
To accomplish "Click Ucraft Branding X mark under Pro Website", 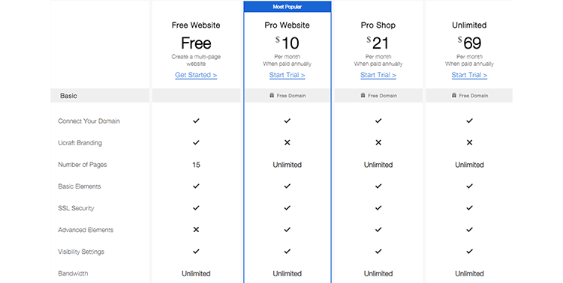I will point(288,142).
